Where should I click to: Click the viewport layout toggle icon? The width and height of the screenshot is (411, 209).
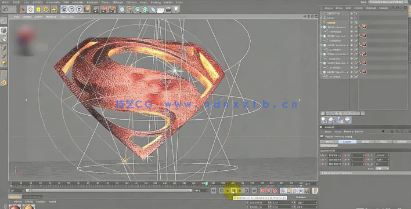[x=316, y=16]
